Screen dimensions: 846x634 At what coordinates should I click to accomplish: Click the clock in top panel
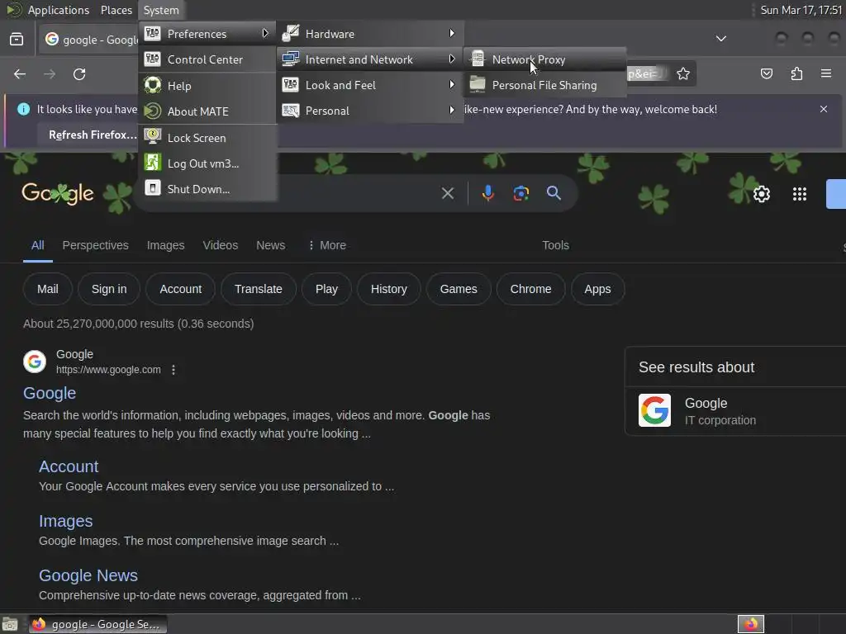point(801,10)
